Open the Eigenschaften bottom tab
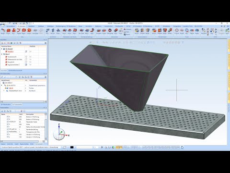230x173 pixels. pyautogui.click(x=24, y=144)
